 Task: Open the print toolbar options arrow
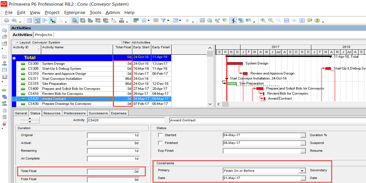(20, 22)
